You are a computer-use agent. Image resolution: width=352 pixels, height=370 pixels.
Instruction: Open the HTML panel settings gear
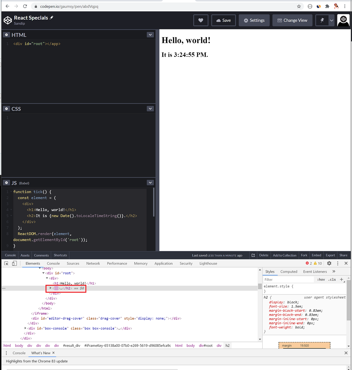coord(6,35)
